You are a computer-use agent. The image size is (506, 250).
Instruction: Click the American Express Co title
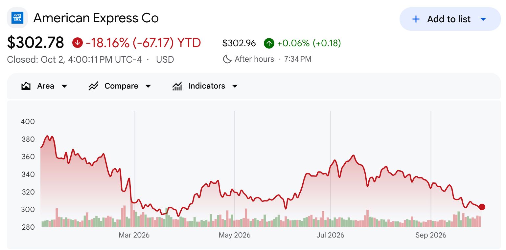[x=96, y=18]
